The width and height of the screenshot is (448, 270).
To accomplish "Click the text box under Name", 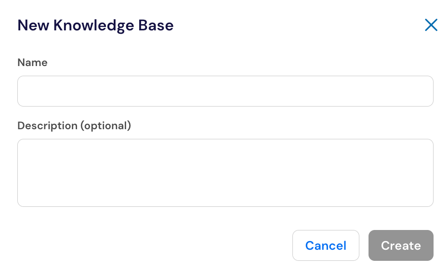I will pyautogui.click(x=225, y=91).
